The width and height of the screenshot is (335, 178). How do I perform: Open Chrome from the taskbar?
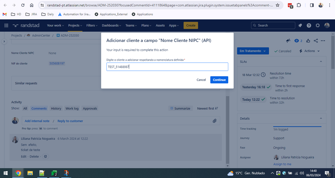pyautogui.click(x=18, y=173)
